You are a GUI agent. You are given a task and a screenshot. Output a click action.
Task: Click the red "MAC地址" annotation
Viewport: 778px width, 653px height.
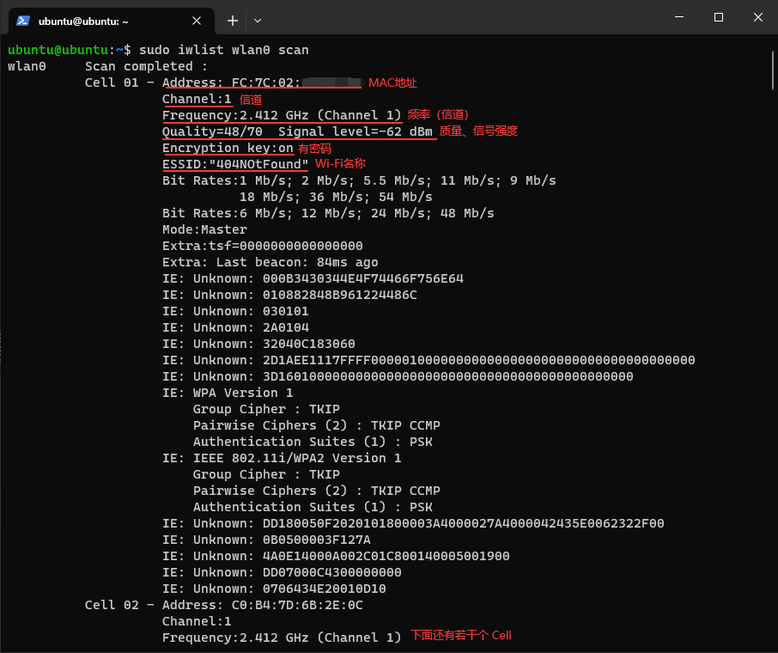pyautogui.click(x=392, y=82)
